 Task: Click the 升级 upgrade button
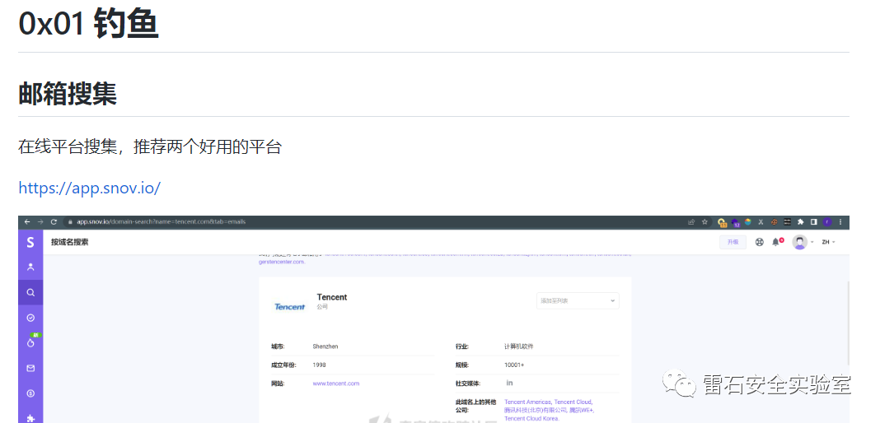click(733, 242)
